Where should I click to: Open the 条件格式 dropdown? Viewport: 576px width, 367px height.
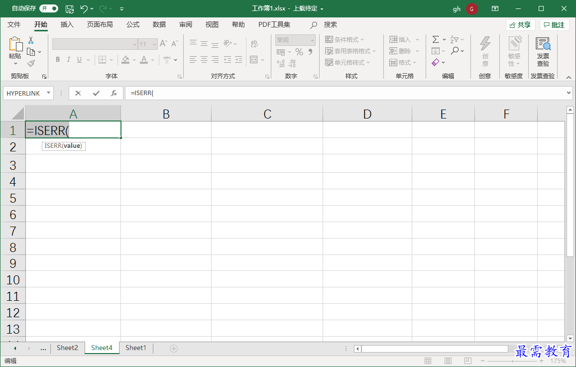coord(345,40)
